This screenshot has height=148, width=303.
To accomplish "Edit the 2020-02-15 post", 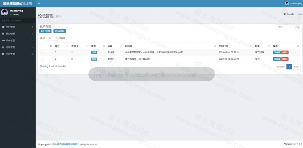I will point(277,59).
